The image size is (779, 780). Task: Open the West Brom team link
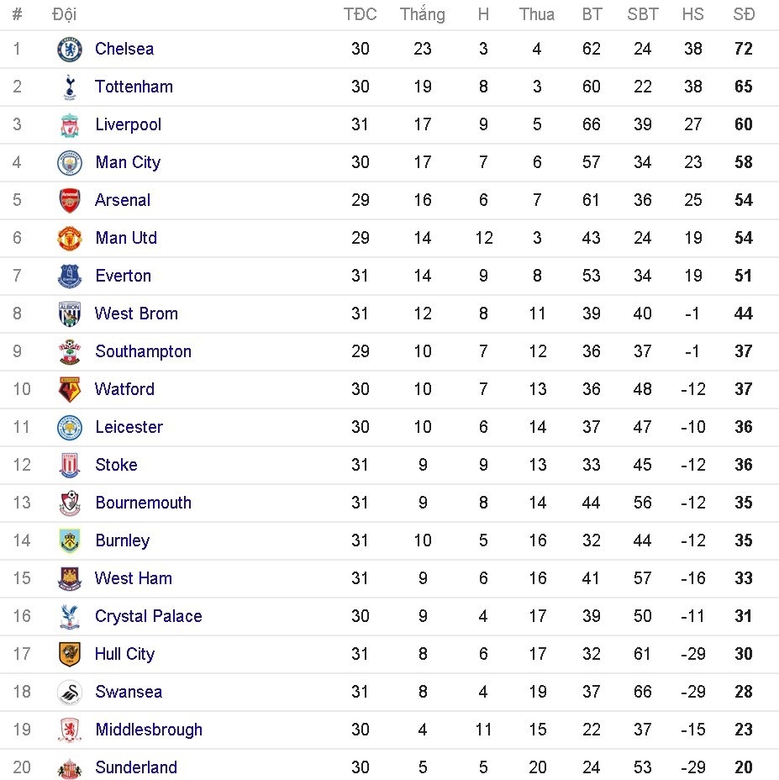tap(136, 314)
